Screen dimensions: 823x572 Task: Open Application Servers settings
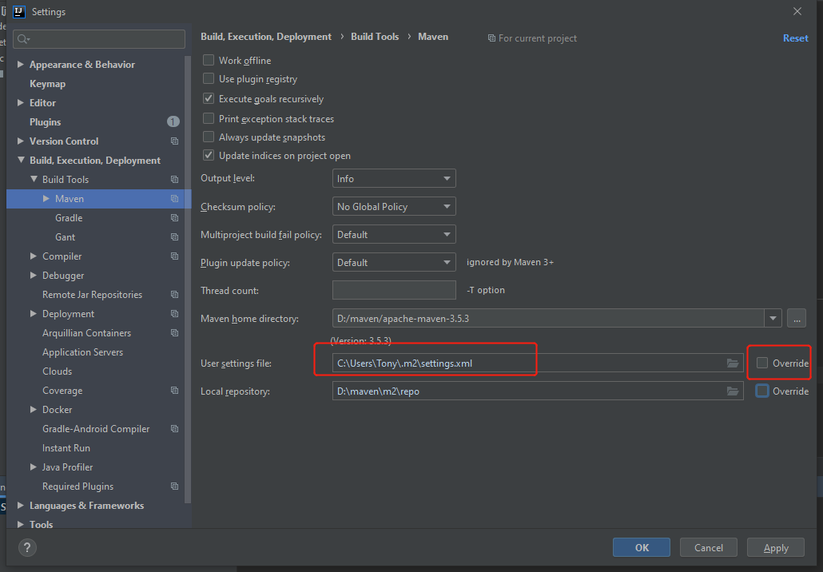tap(82, 352)
